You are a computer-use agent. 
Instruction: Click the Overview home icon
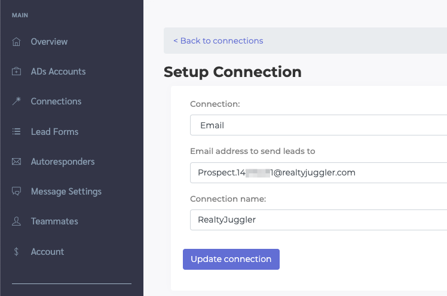click(x=17, y=42)
